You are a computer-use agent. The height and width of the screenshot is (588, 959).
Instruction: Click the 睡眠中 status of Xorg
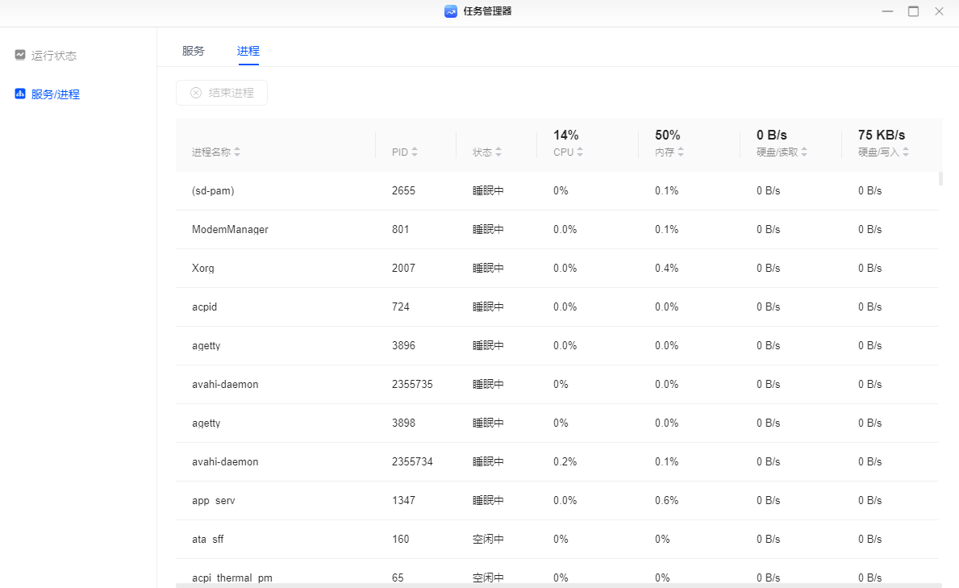pos(488,268)
